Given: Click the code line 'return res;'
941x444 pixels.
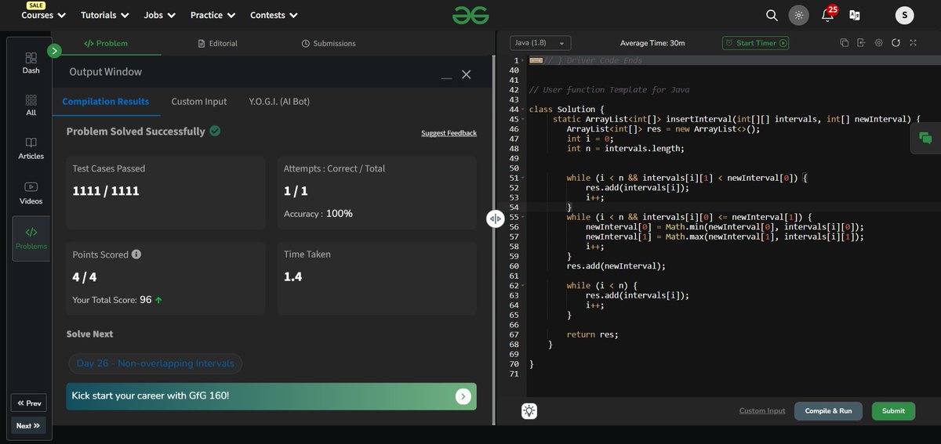Looking at the screenshot, I should [592, 334].
